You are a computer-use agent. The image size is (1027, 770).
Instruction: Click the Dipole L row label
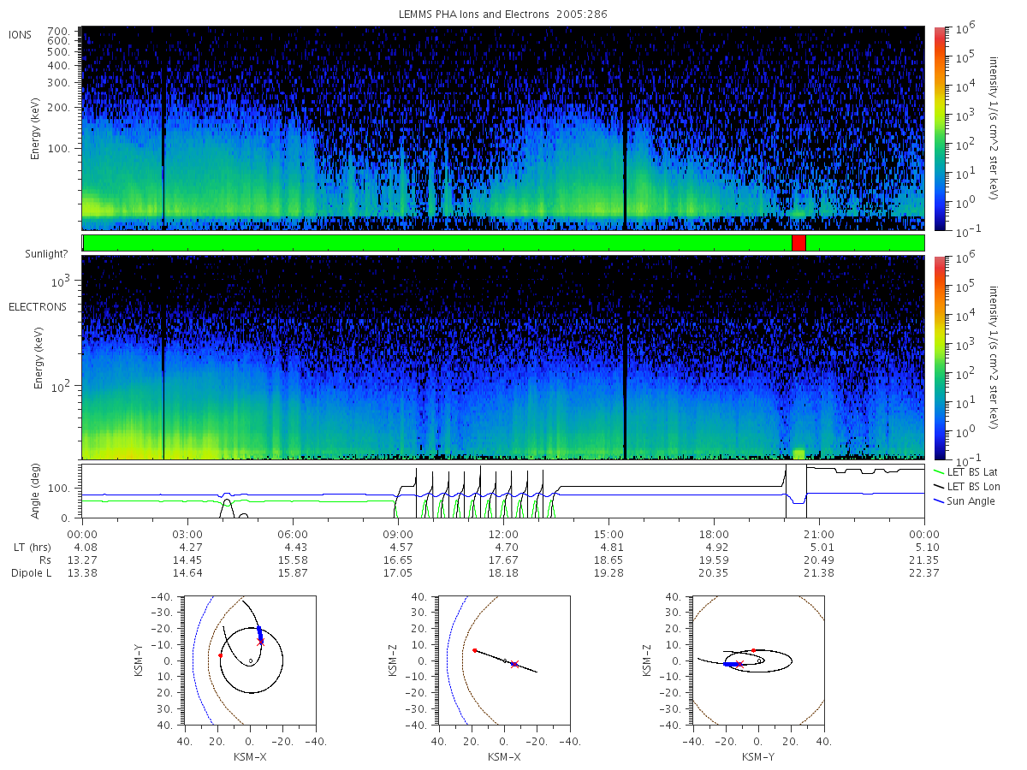pos(31,572)
